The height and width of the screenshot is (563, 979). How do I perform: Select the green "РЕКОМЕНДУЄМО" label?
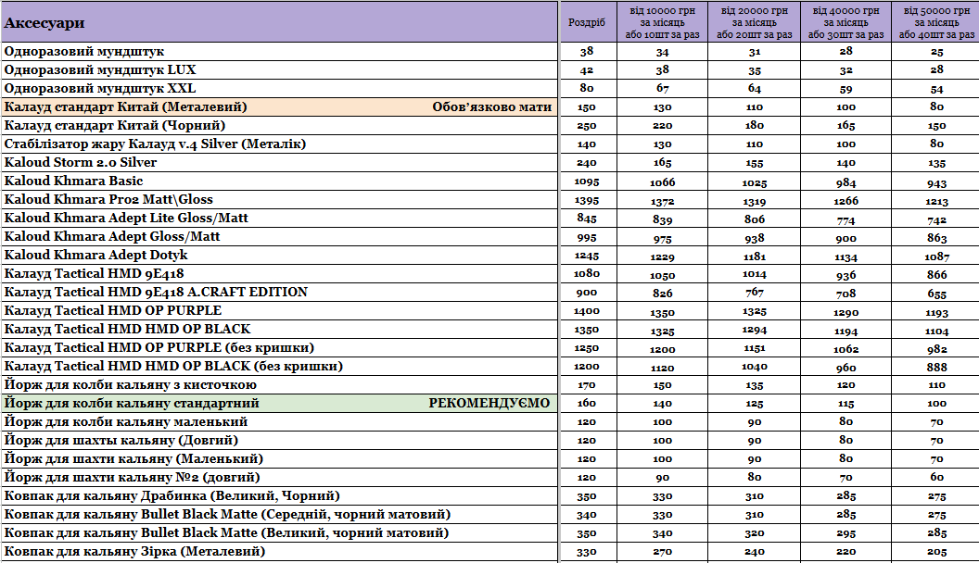point(489,404)
